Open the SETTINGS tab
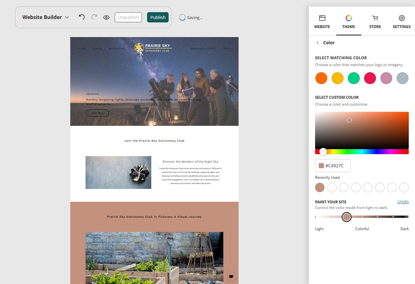Viewport: 415px width, 284px height. coord(402,22)
